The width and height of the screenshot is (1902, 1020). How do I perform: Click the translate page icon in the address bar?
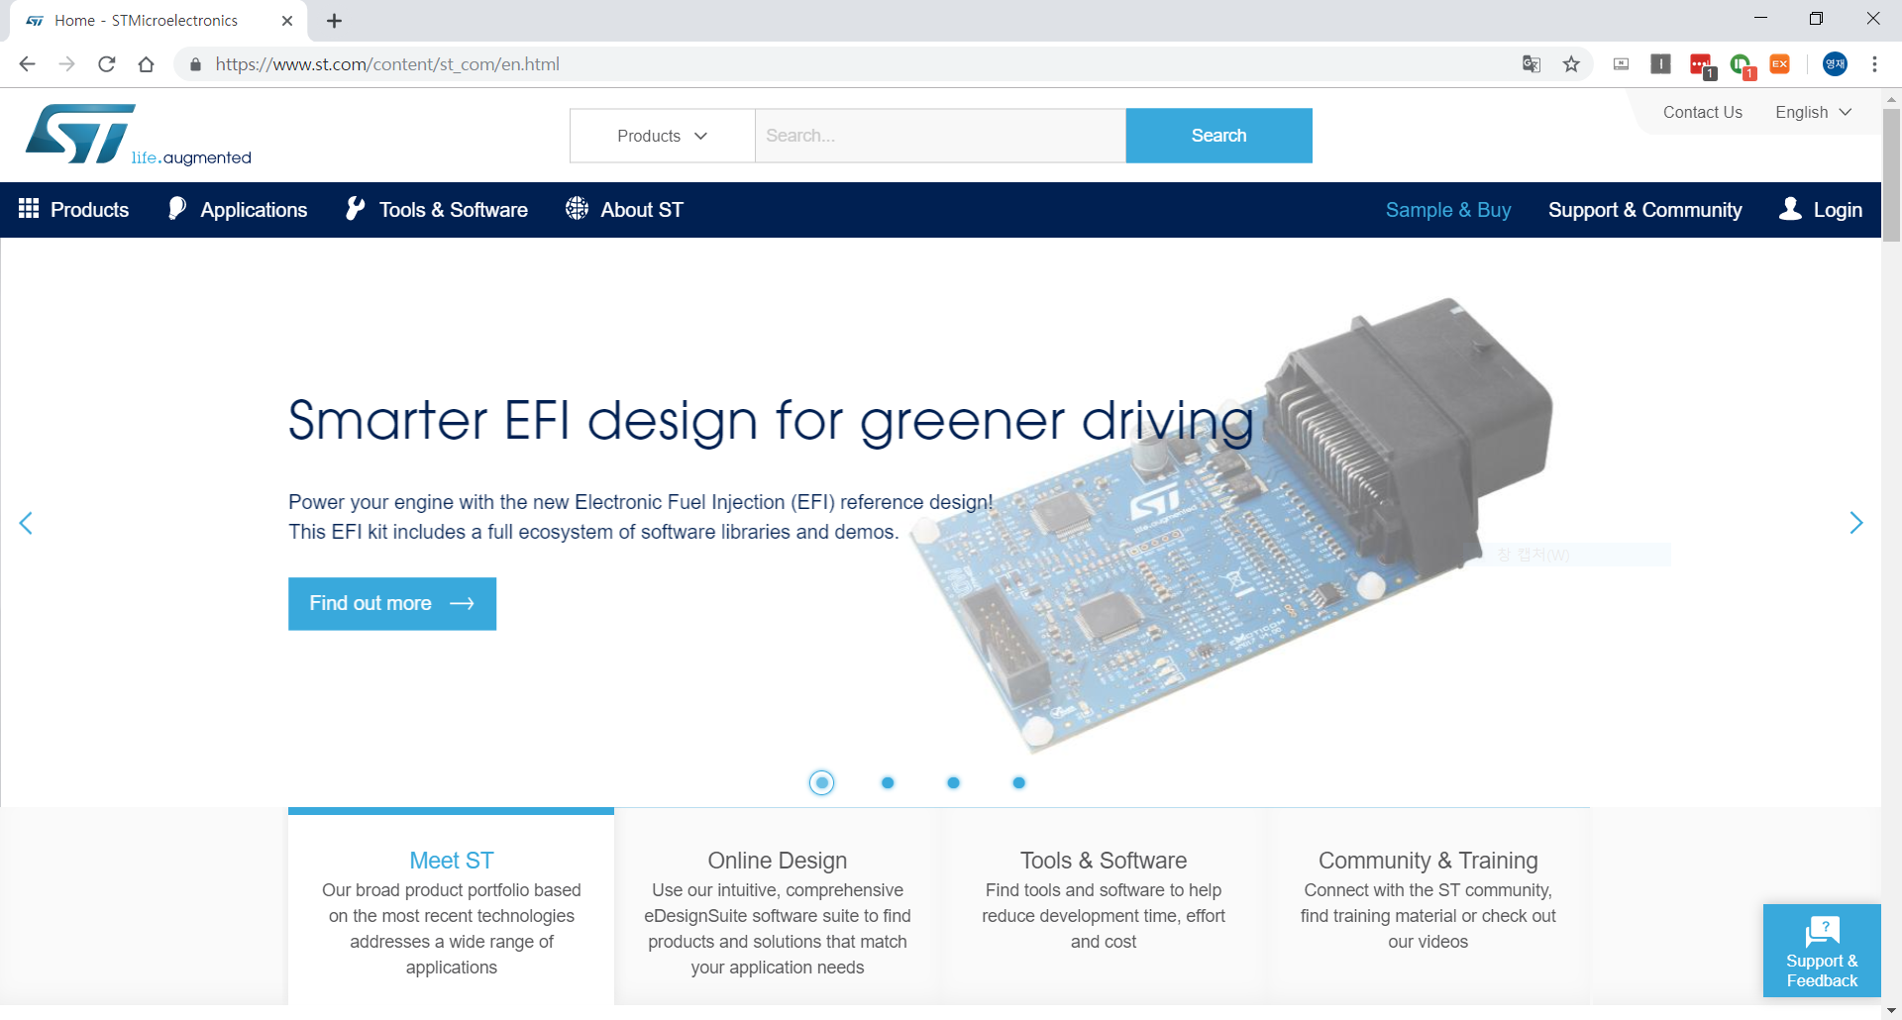pos(1531,64)
